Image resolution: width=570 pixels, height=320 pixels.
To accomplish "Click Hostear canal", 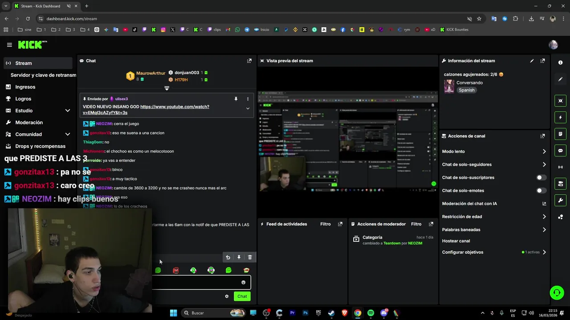I will [456, 241].
